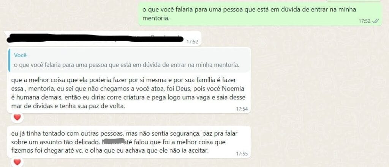389x167 pixels.
Task: Click the 17:52 timestamp on the green bubble
Action: pos(364,21)
